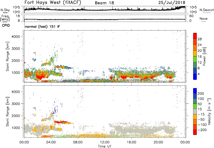The image size is (214, 148).
Task: Click the 'N.Search' legend label
Action: point(207,10)
